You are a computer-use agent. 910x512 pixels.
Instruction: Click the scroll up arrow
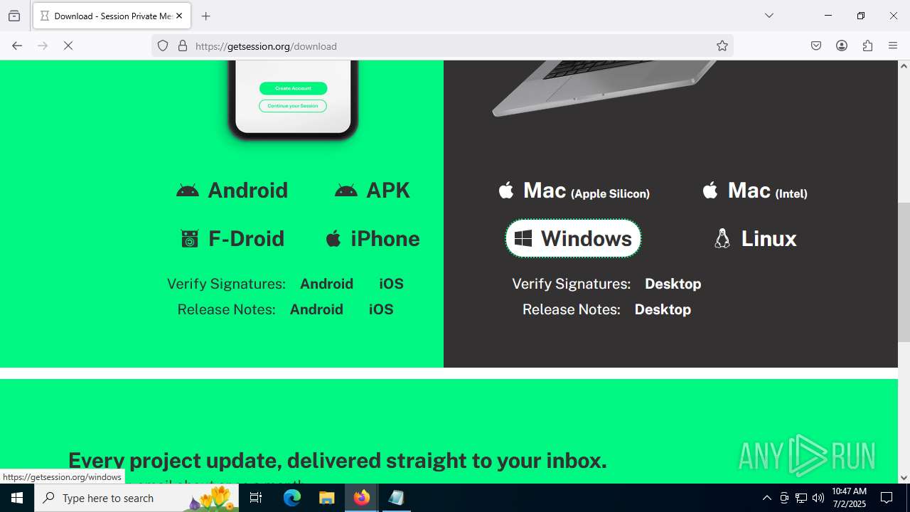904,66
